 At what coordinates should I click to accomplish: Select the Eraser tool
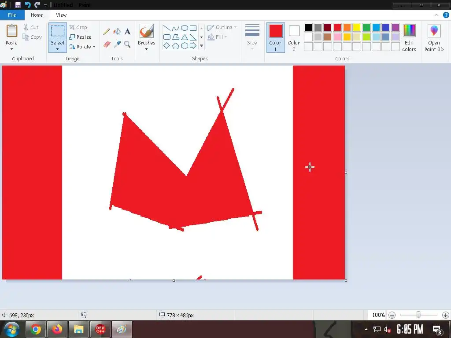[x=107, y=44]
